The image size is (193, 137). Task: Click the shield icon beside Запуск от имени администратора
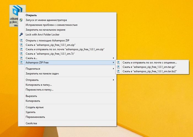click(21, 20)
